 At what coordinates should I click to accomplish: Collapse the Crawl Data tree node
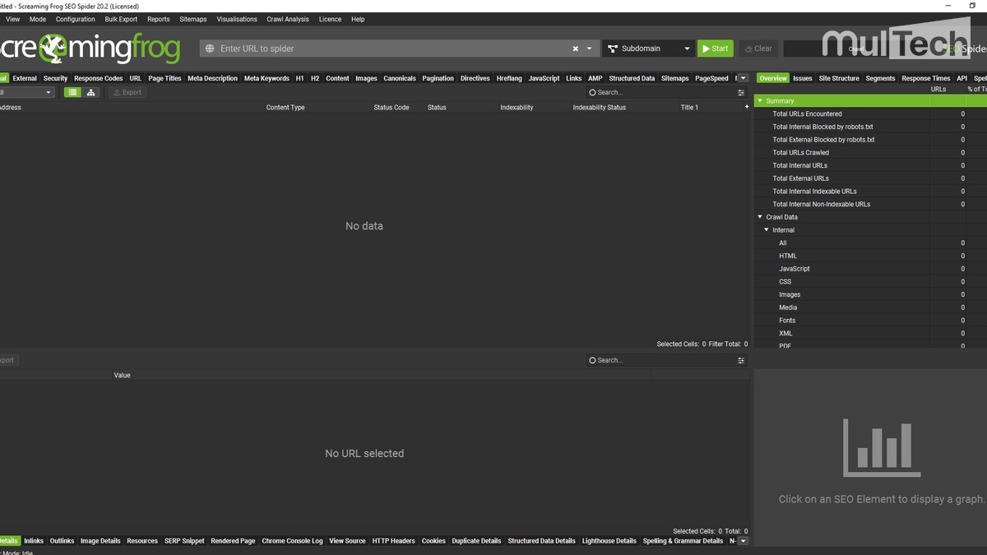coord(760,217)
